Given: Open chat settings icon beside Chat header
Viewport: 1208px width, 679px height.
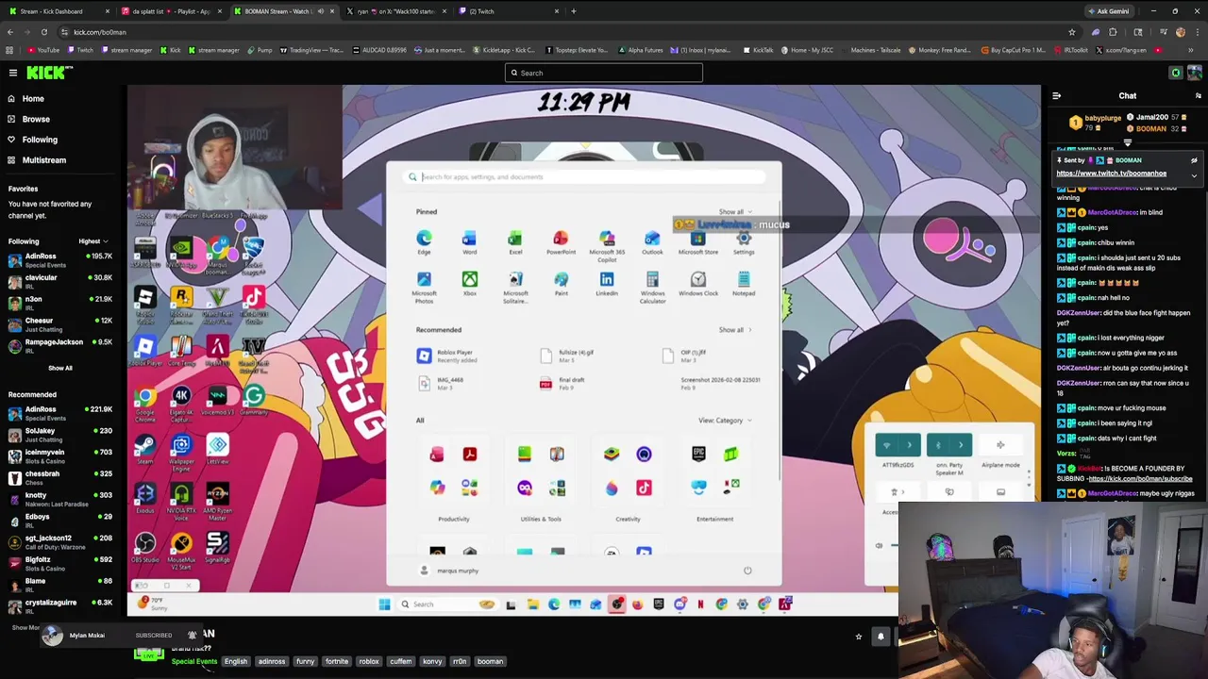Looking at the screenshot, I should click(1198, 95).
